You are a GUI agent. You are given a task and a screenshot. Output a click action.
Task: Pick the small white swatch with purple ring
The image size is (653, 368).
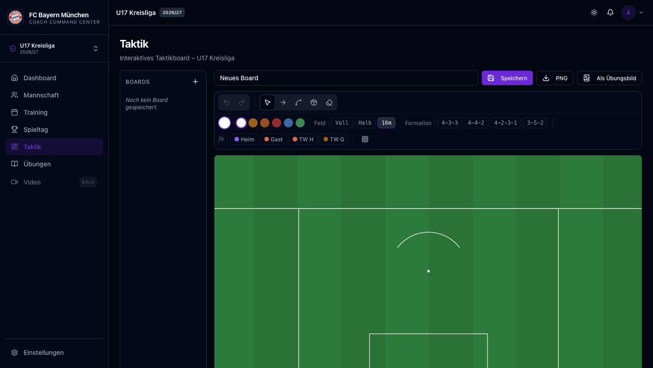241,123
